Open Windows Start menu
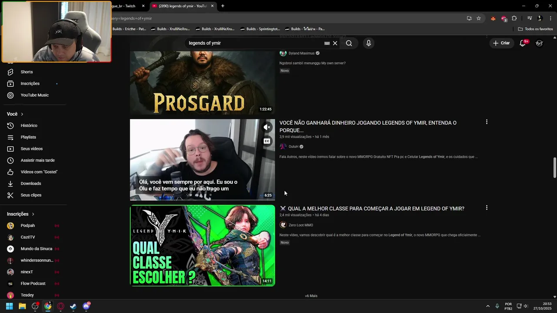Image resolution: width=557 pixels, height=313 pixels. coord(9,306)
